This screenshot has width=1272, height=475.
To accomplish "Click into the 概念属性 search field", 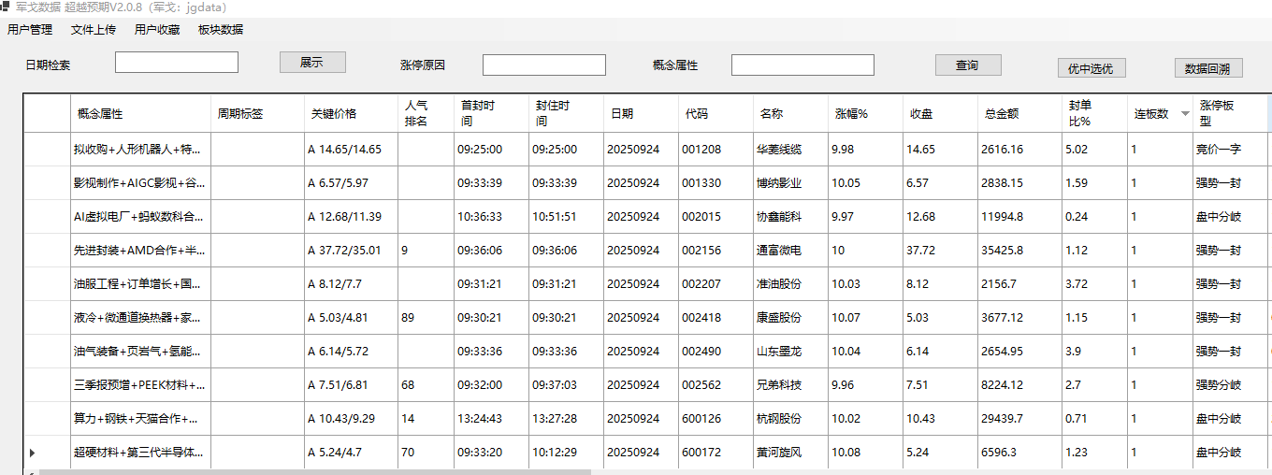I will (802, 65).
